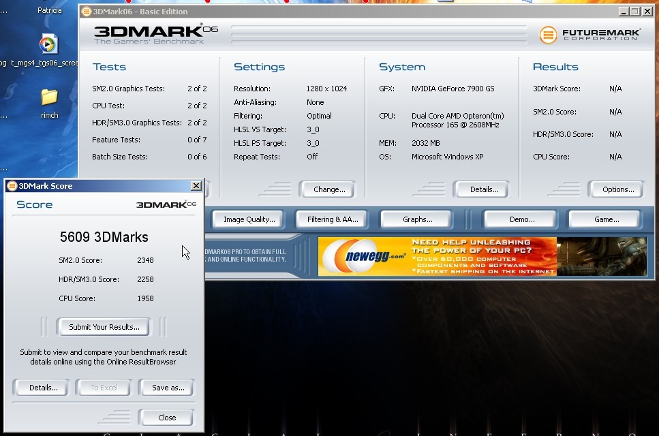Click the Filtering value Optimal
The image size is (659, 436).
(319, 116)
